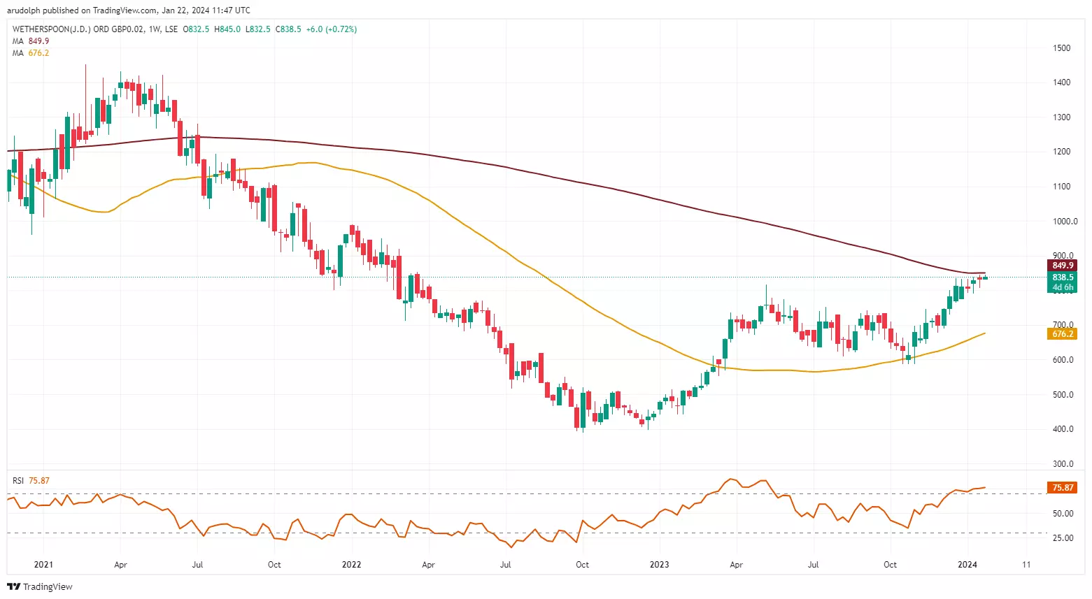
Task: Click the 1300 price axis label
Action: pos(1061,117)
